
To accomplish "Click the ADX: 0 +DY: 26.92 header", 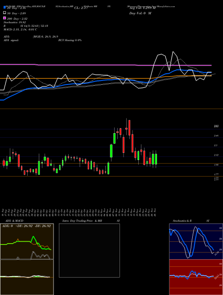I will [26, 226].
